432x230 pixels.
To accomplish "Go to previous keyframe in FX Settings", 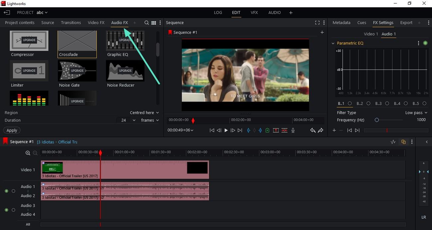I will [x=349, y=130].
